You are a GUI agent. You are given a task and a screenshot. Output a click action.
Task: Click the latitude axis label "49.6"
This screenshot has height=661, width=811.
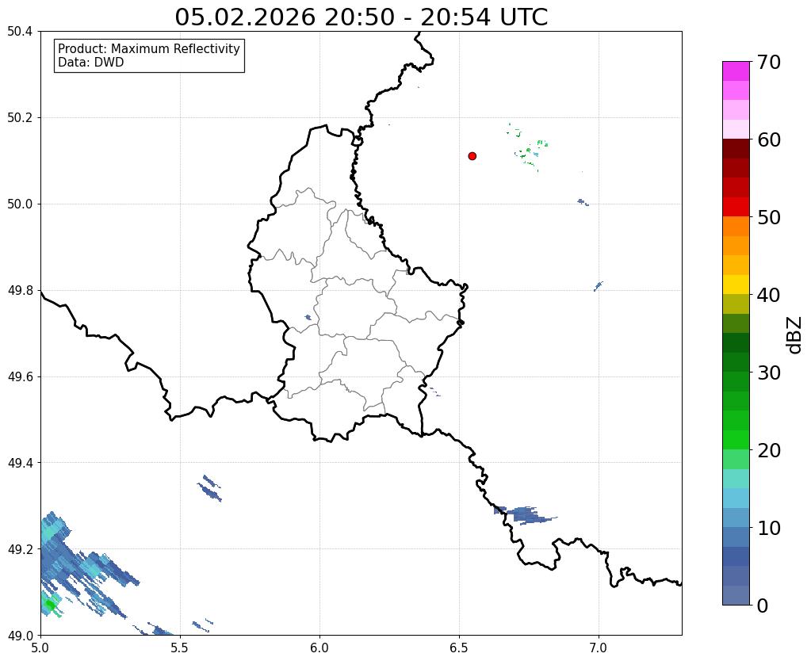20,377
